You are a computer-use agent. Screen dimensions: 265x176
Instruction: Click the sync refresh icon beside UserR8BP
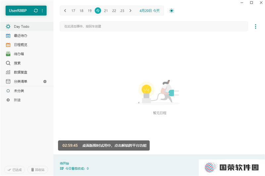coord(36,11)
